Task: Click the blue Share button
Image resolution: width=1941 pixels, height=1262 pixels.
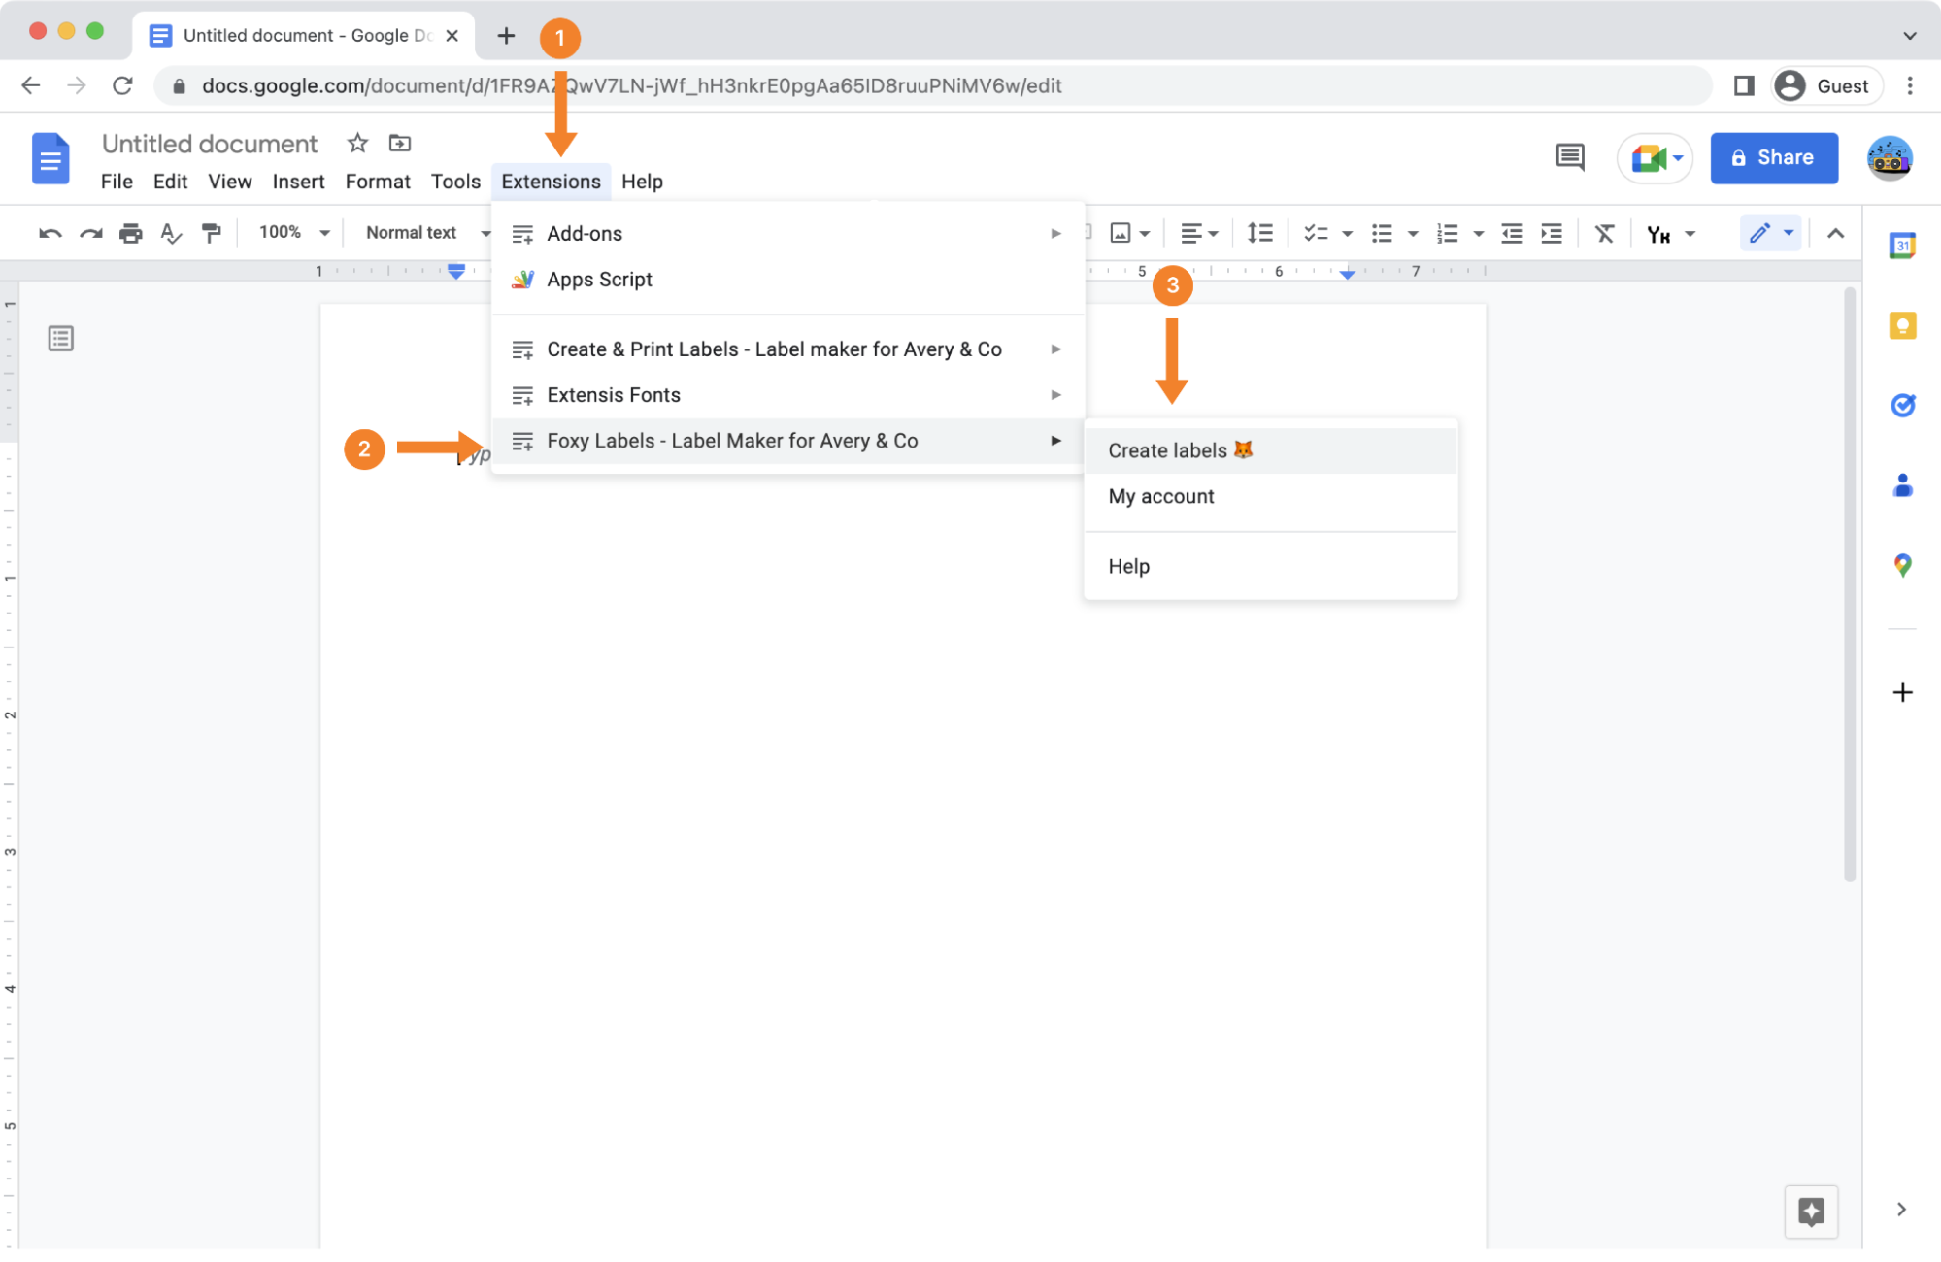Action: (1773, 158)
